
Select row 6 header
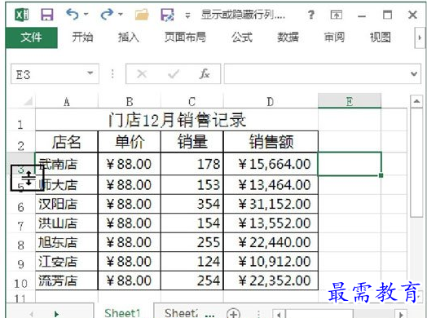pyautogui.click(x=20, y=204)
